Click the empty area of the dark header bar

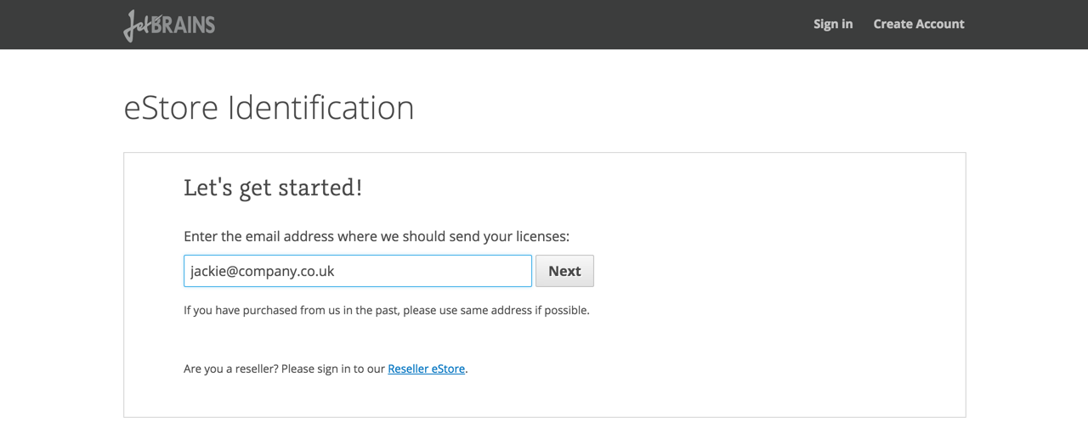pyautogui.click(x=510, y=24)
